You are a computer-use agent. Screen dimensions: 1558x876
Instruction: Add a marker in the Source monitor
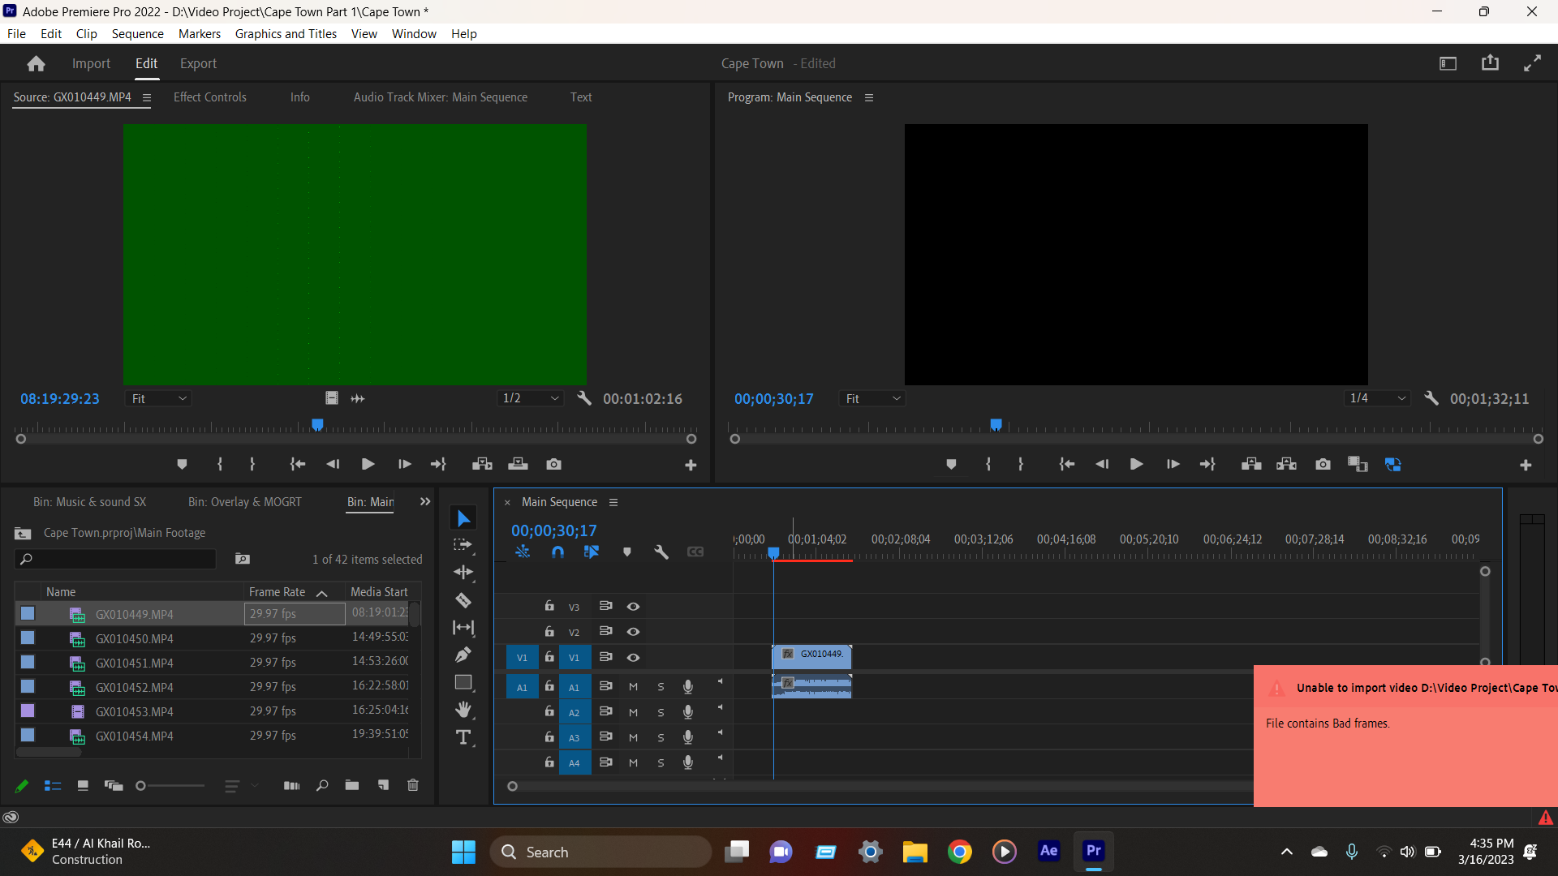point(182,463)
